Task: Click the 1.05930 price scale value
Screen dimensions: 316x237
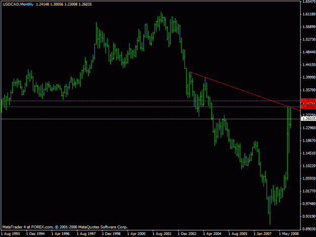Action: click(x=309, y=178)
